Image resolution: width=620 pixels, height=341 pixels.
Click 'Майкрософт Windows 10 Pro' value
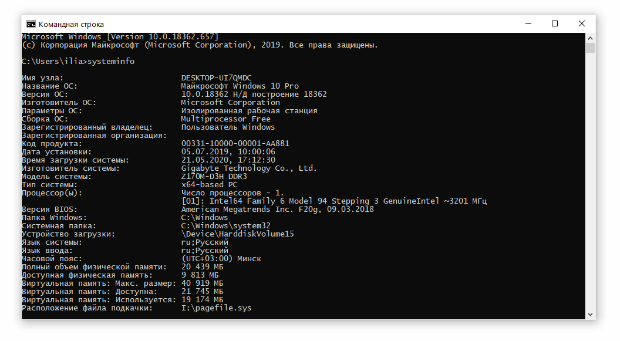[240, 86]
